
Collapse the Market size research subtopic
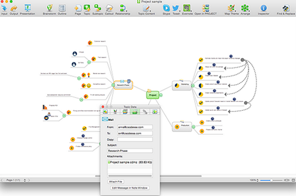[x=79, y=78]
